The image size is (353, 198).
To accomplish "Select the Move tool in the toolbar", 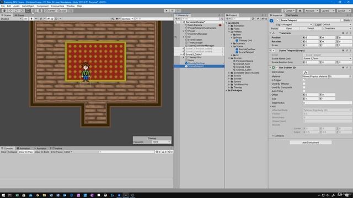I will pos(10,10).
